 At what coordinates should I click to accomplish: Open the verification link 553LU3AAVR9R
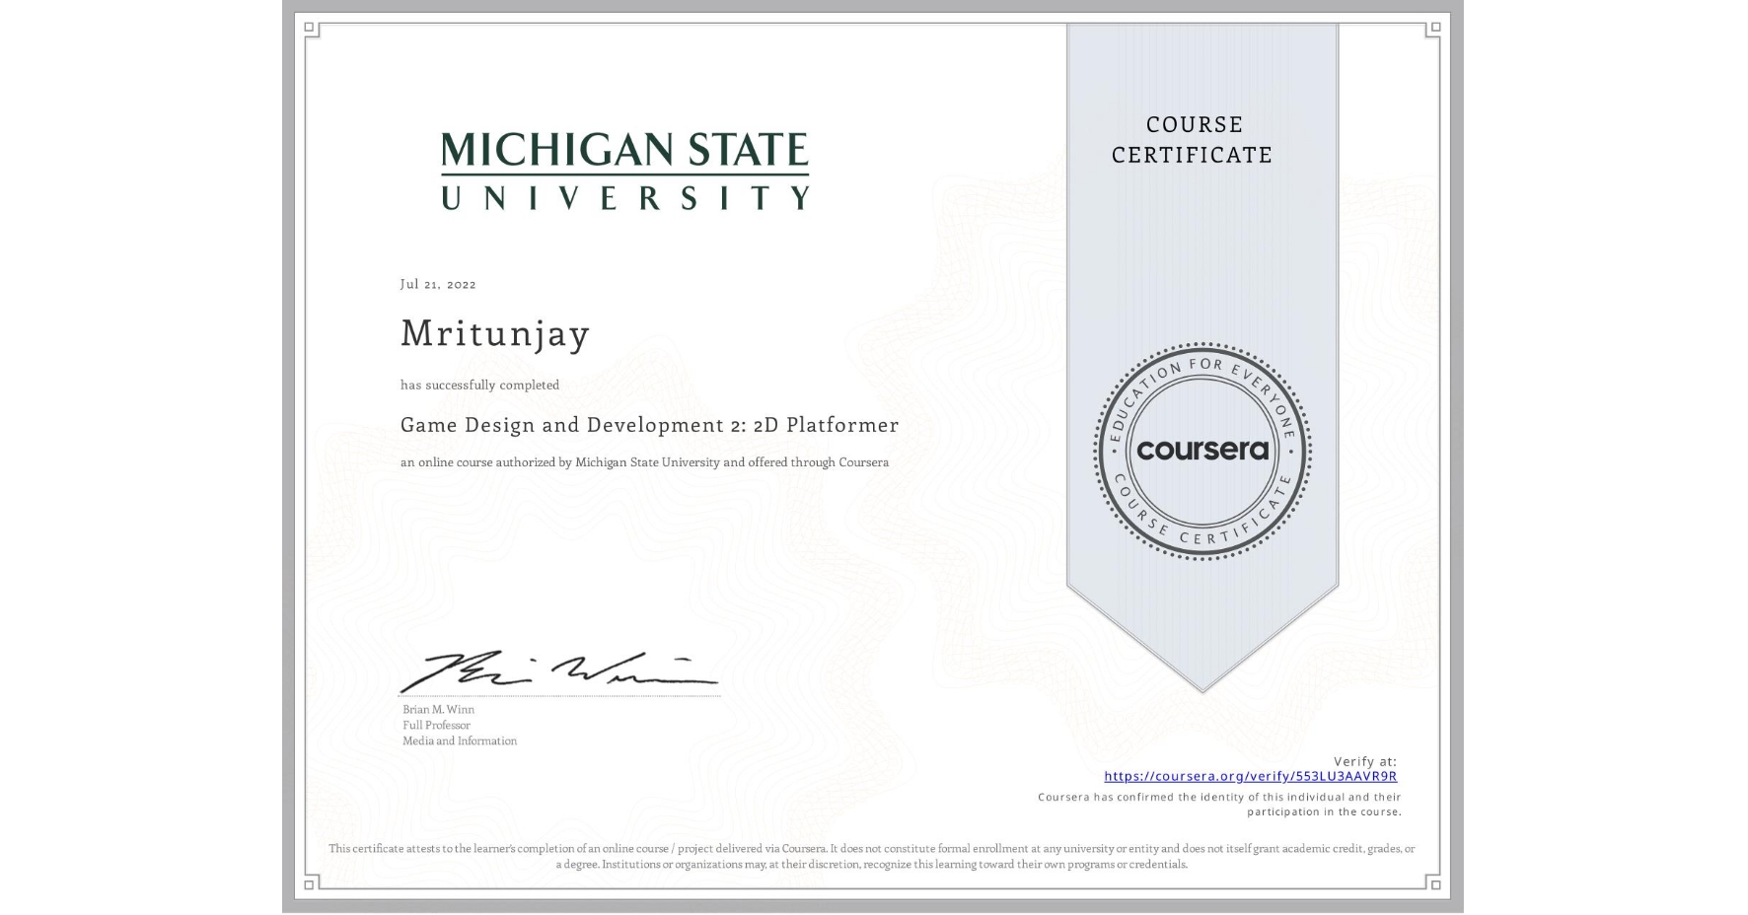1253,777
